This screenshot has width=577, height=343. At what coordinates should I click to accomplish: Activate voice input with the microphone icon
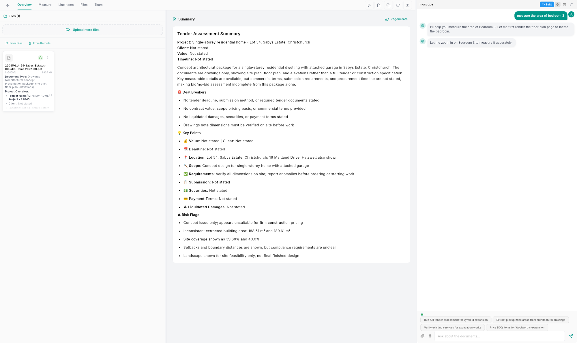[430, 336]
